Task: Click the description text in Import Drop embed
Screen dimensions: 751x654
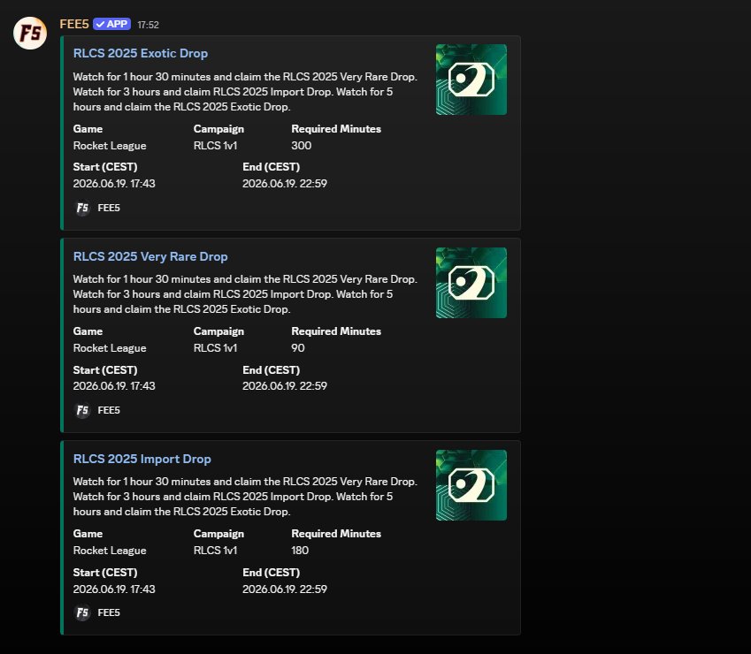Action: pos(245,496)
